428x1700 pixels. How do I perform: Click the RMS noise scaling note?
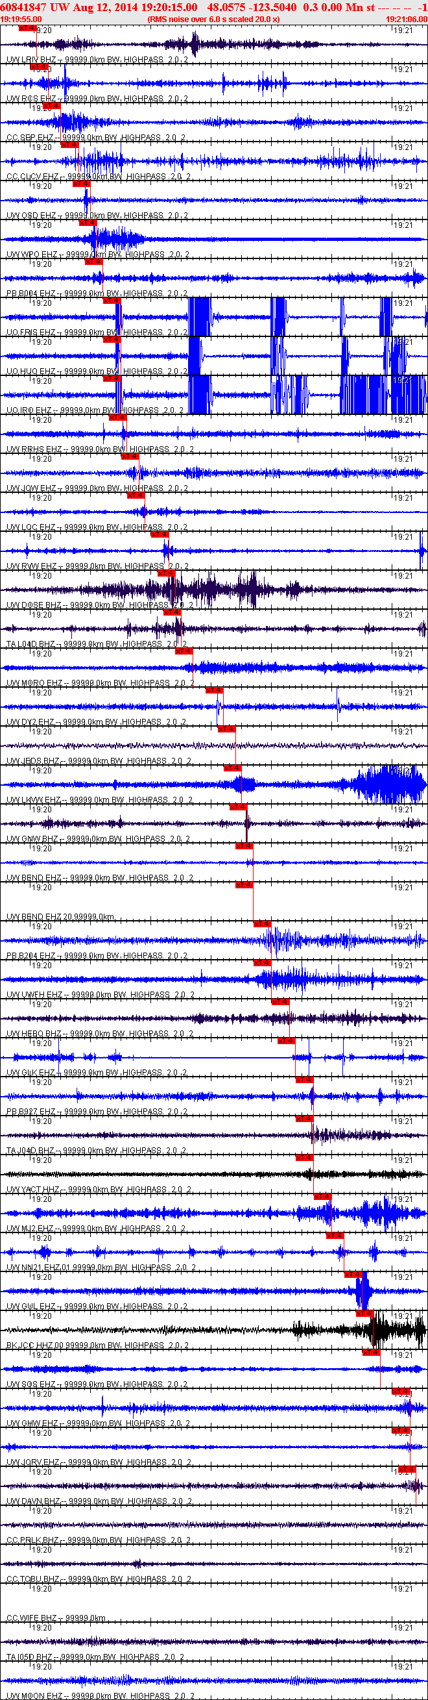coord(213,19)
